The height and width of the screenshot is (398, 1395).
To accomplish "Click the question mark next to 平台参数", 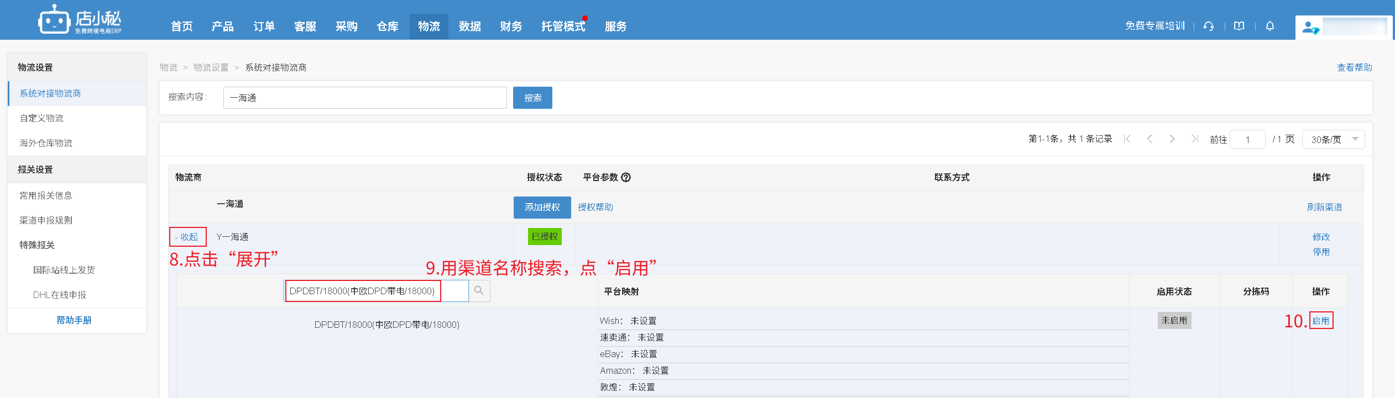I will [626, 177].
